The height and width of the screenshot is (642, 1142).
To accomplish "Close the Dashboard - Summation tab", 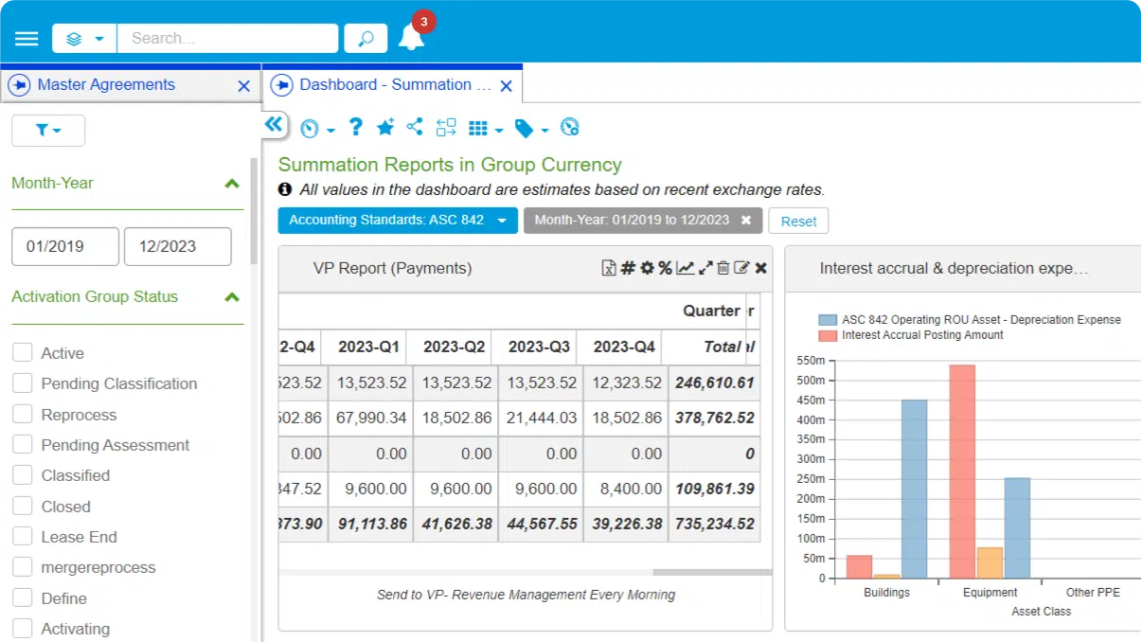I will (x=506, y=86).
